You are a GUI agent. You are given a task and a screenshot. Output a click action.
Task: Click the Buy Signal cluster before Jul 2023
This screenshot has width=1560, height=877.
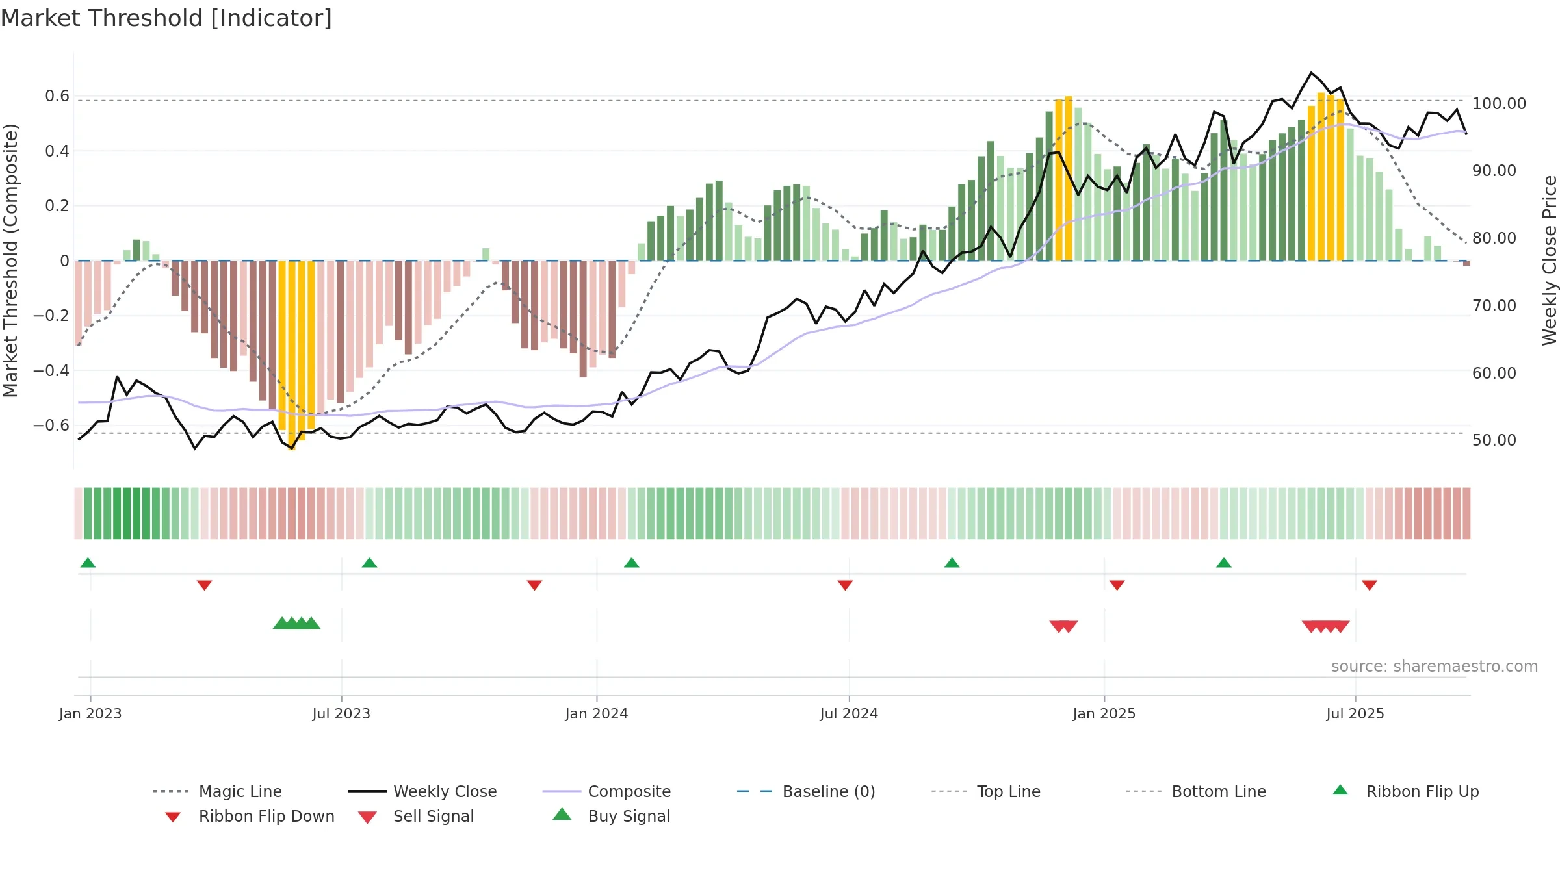click(296, 623)
